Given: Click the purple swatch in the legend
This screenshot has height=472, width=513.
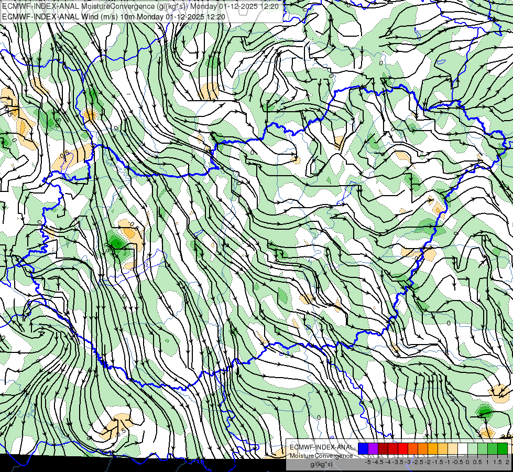Looking at the screenshot, I should tap(373, 448).
